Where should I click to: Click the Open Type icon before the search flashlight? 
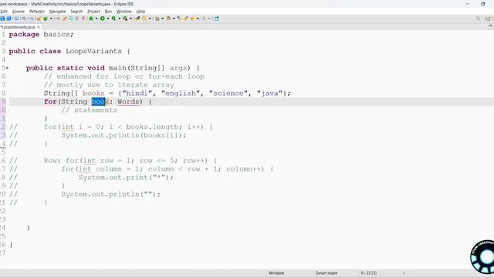[137, 19]
